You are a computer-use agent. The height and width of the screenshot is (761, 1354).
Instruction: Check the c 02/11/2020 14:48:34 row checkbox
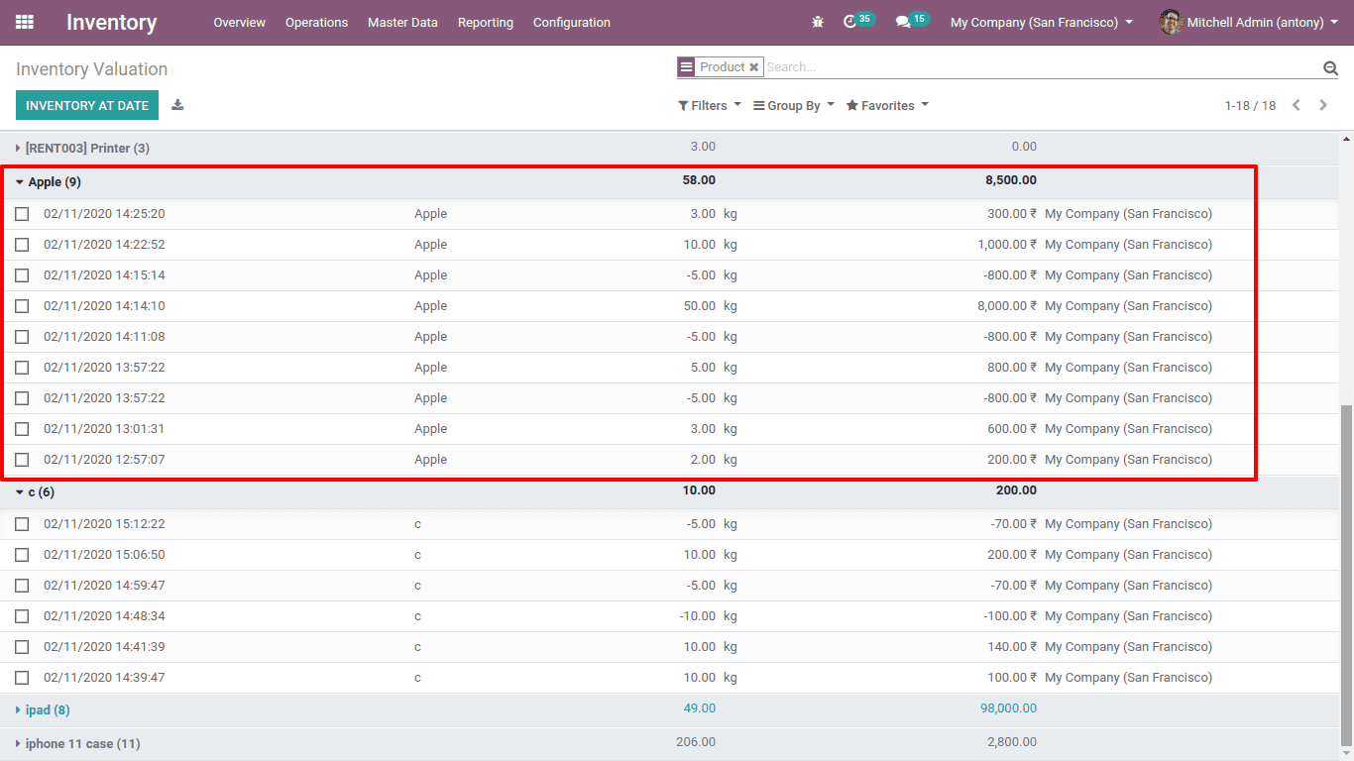pos(22,616)
